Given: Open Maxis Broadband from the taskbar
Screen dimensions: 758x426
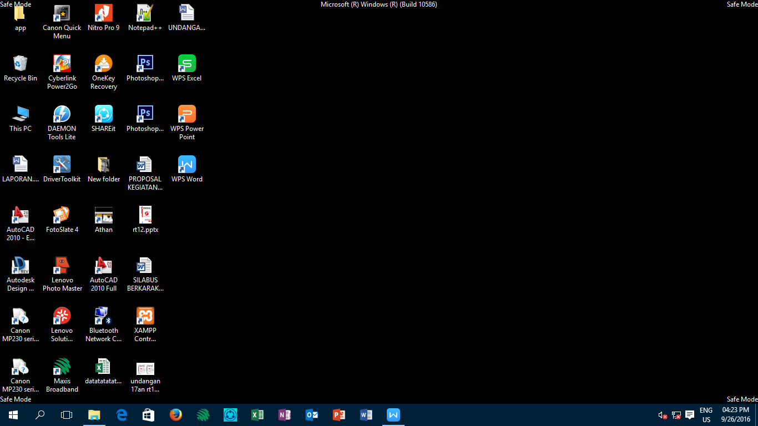Looking at the screenshot, I should pyautogui.click(x=203, y=415).
